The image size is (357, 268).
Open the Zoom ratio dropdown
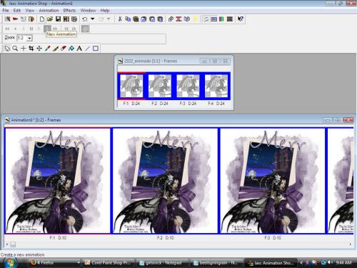[x=29, y=38]
